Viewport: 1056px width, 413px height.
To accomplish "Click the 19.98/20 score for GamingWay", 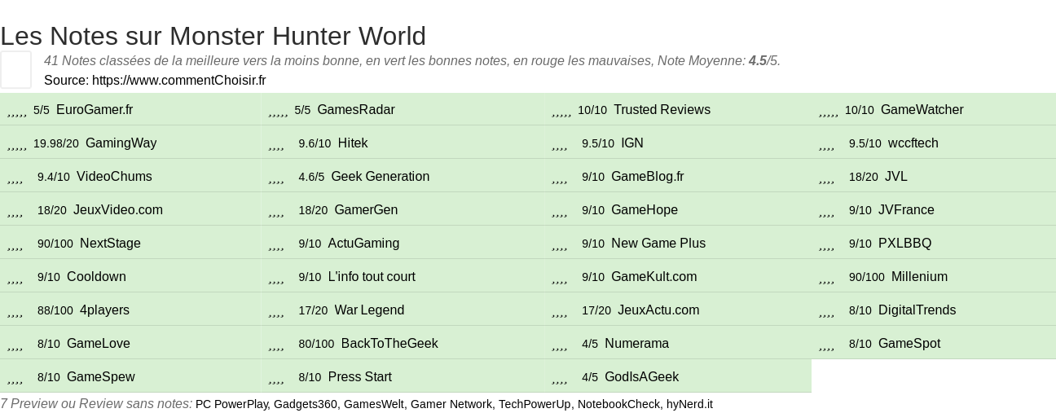I will [x=56, y=144].
